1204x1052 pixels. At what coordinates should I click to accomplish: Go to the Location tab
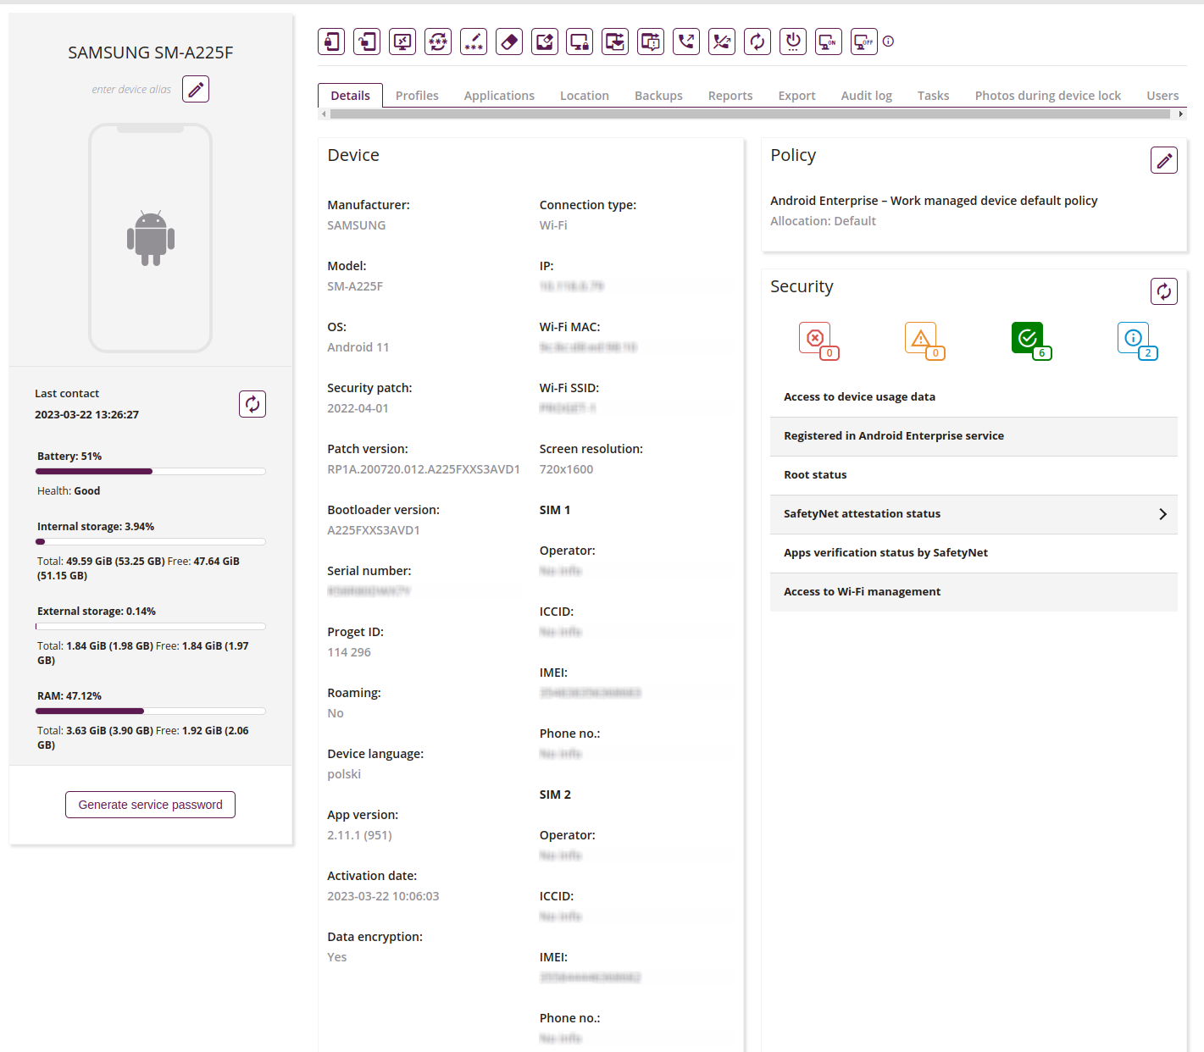585,96
